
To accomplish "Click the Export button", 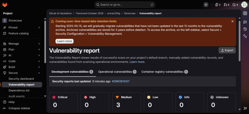I will tap(227, 50).
